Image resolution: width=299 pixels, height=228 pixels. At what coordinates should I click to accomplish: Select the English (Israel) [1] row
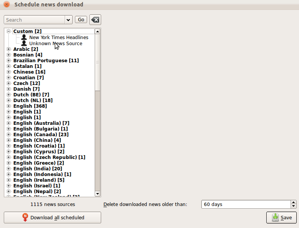37,186
